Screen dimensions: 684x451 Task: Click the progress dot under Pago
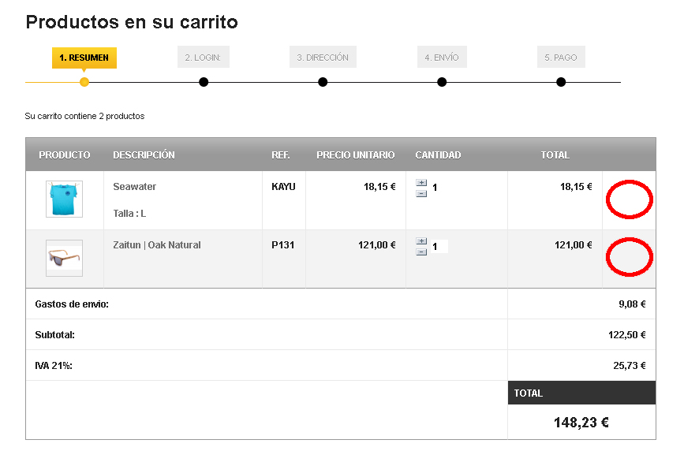pos(561,82)
